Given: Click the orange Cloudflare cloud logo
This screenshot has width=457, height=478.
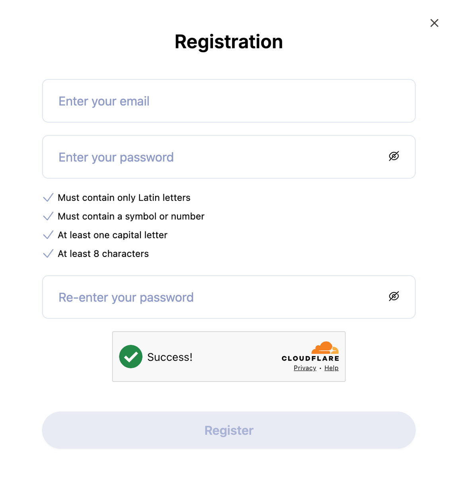Looking at the screenshot, I should [325, 348].
